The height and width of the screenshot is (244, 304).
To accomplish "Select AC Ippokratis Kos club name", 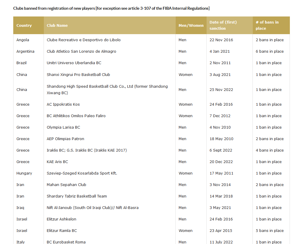I will 63,104.
